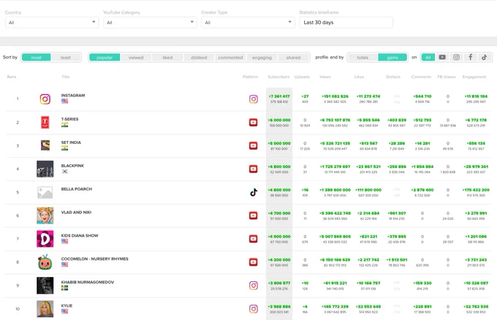Sort by liked

[167, 57]
